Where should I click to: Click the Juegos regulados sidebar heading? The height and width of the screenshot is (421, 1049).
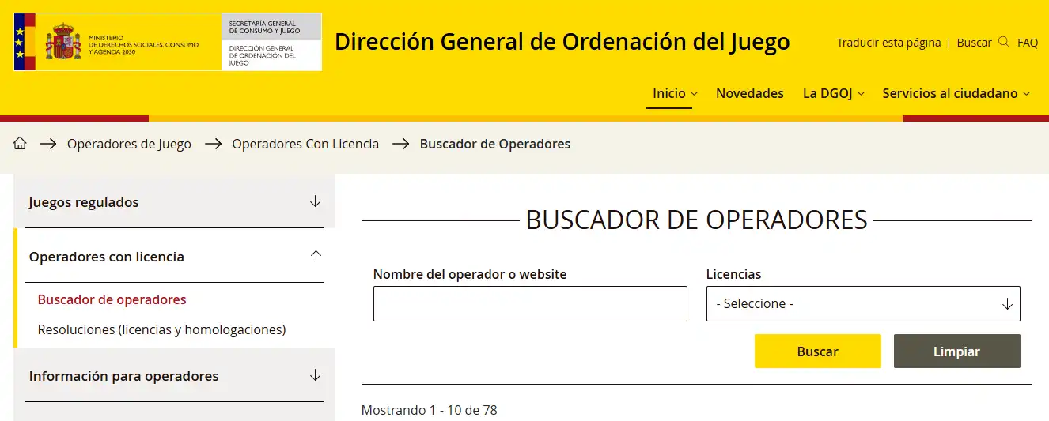coord(84,202)
